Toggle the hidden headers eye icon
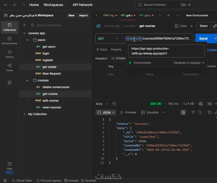 click(113, 58)
